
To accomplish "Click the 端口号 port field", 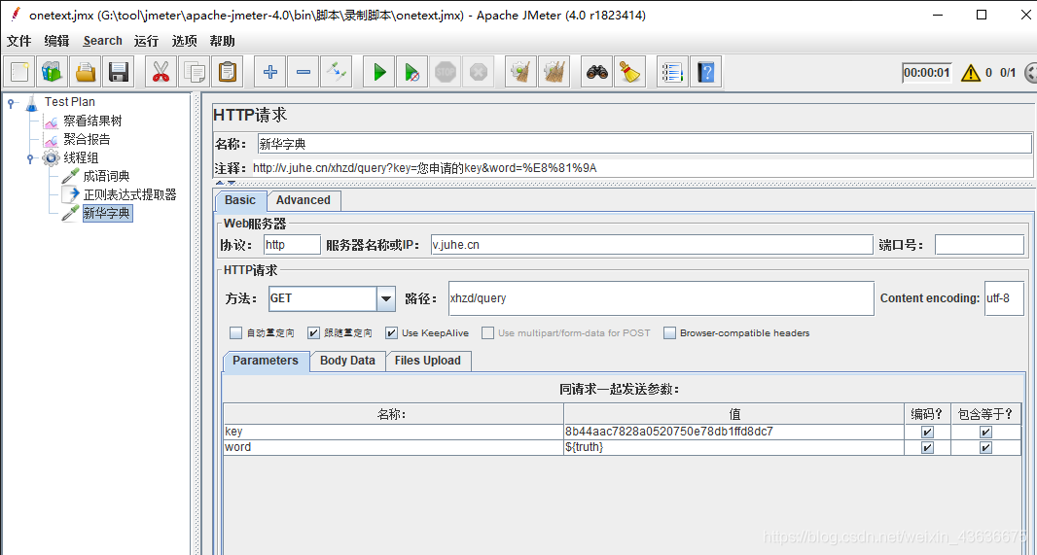I will tap(980, 245).
